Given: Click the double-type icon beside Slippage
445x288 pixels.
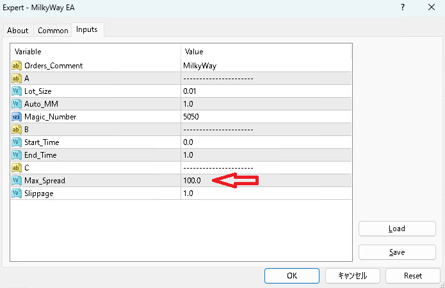Looking at the screenshot, I should 17,193.
